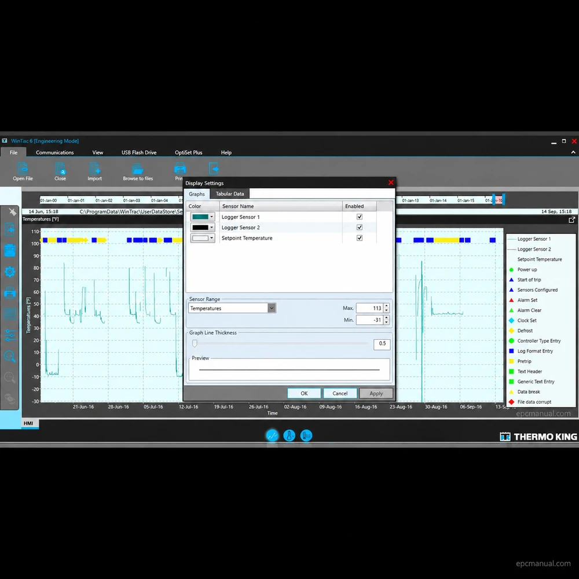The height and width of the screenshot is (579, 579).
Task: Switch to the Graphs tab
Action: pyautogui.click(x=196, y=194)
